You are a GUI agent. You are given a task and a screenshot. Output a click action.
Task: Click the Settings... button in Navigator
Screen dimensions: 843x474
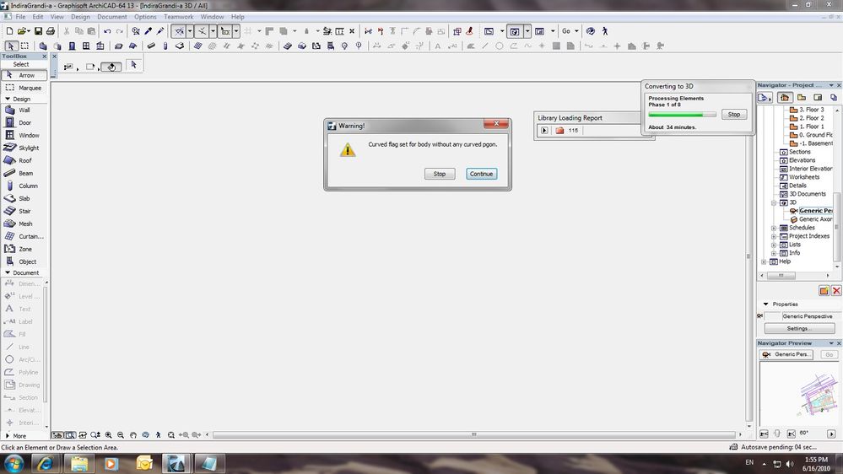coord(799,328)
